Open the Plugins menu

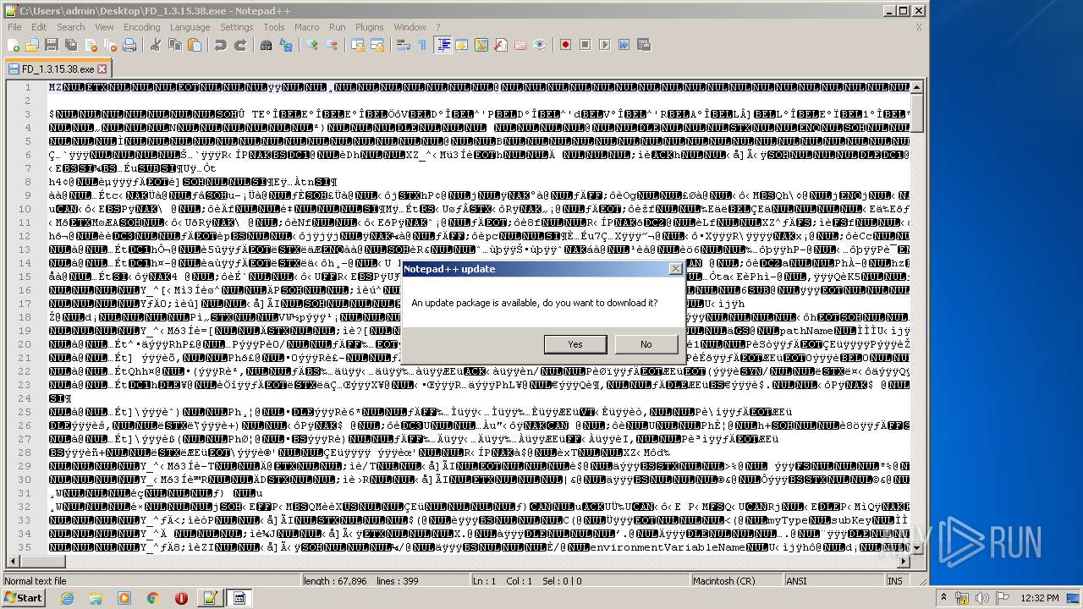[369, 27]
